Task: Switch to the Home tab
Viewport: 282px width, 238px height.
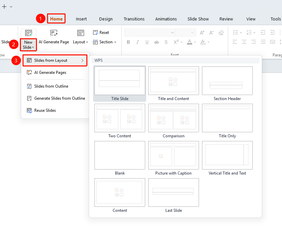Action: click(56, 19)
